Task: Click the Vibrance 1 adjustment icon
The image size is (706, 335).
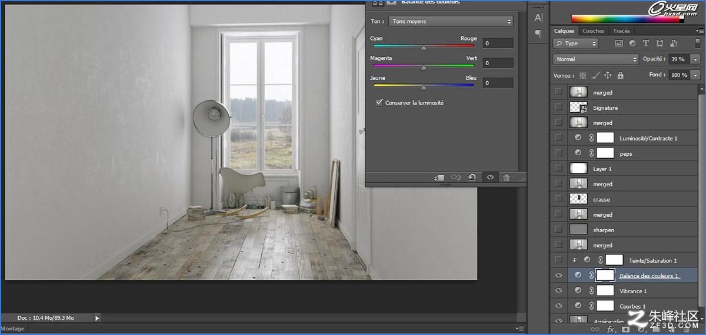Action: (x=578, y=290)
